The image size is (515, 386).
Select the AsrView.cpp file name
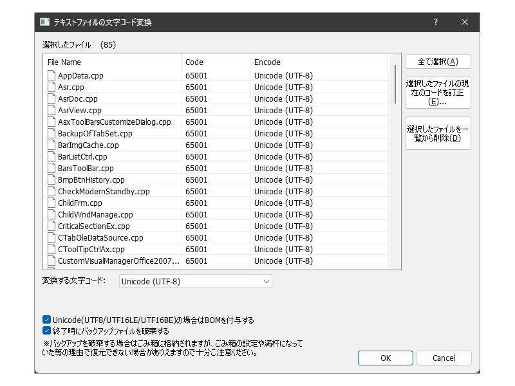[x=79, y=110]
